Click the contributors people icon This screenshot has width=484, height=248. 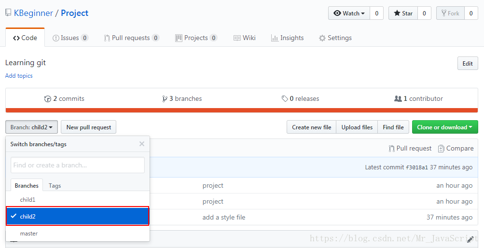click(x=398, y=99)
